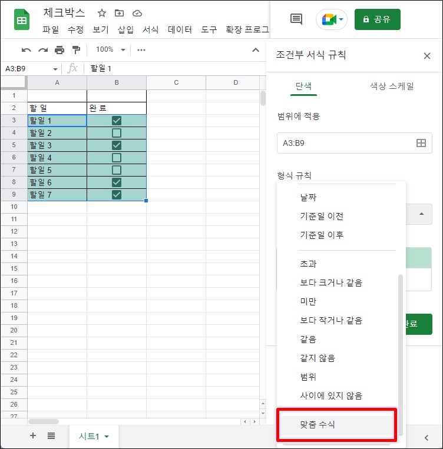
Task: Open the 보기 menu
Action: pyautogui.click(x=101, y=29)
